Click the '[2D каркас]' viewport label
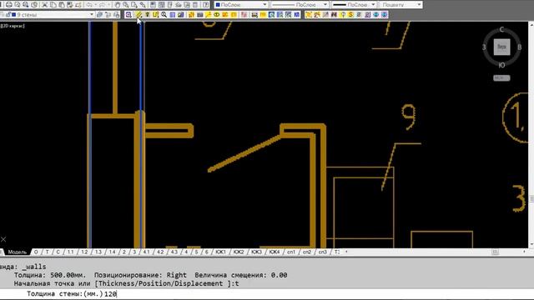Viewport: 534px width, 300px height. click(x=13, y=26)
